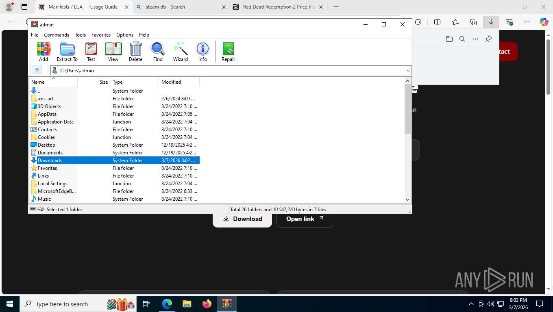This screenshot has width=553, height=312.
Task: Switch to steam db Search tab
Action: pos(181,7)
